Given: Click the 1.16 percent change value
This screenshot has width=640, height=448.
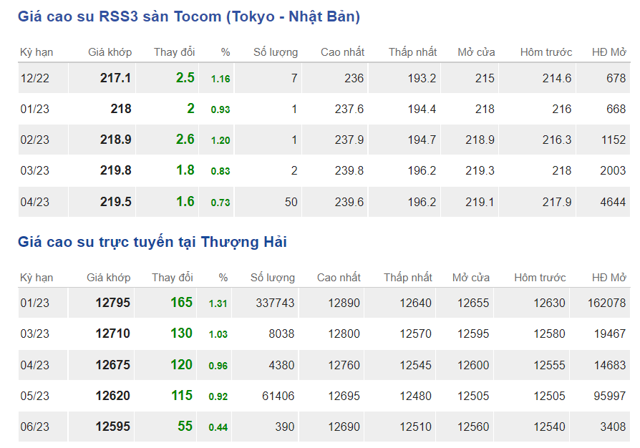Looking at the screenshot, I should click(x=220, y=79).
